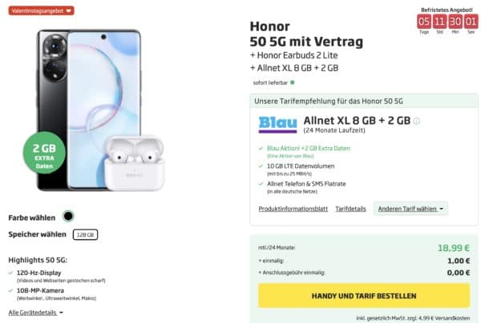Click the countdown days counter
Screen dimensions: 481x323
coord(424,22)
